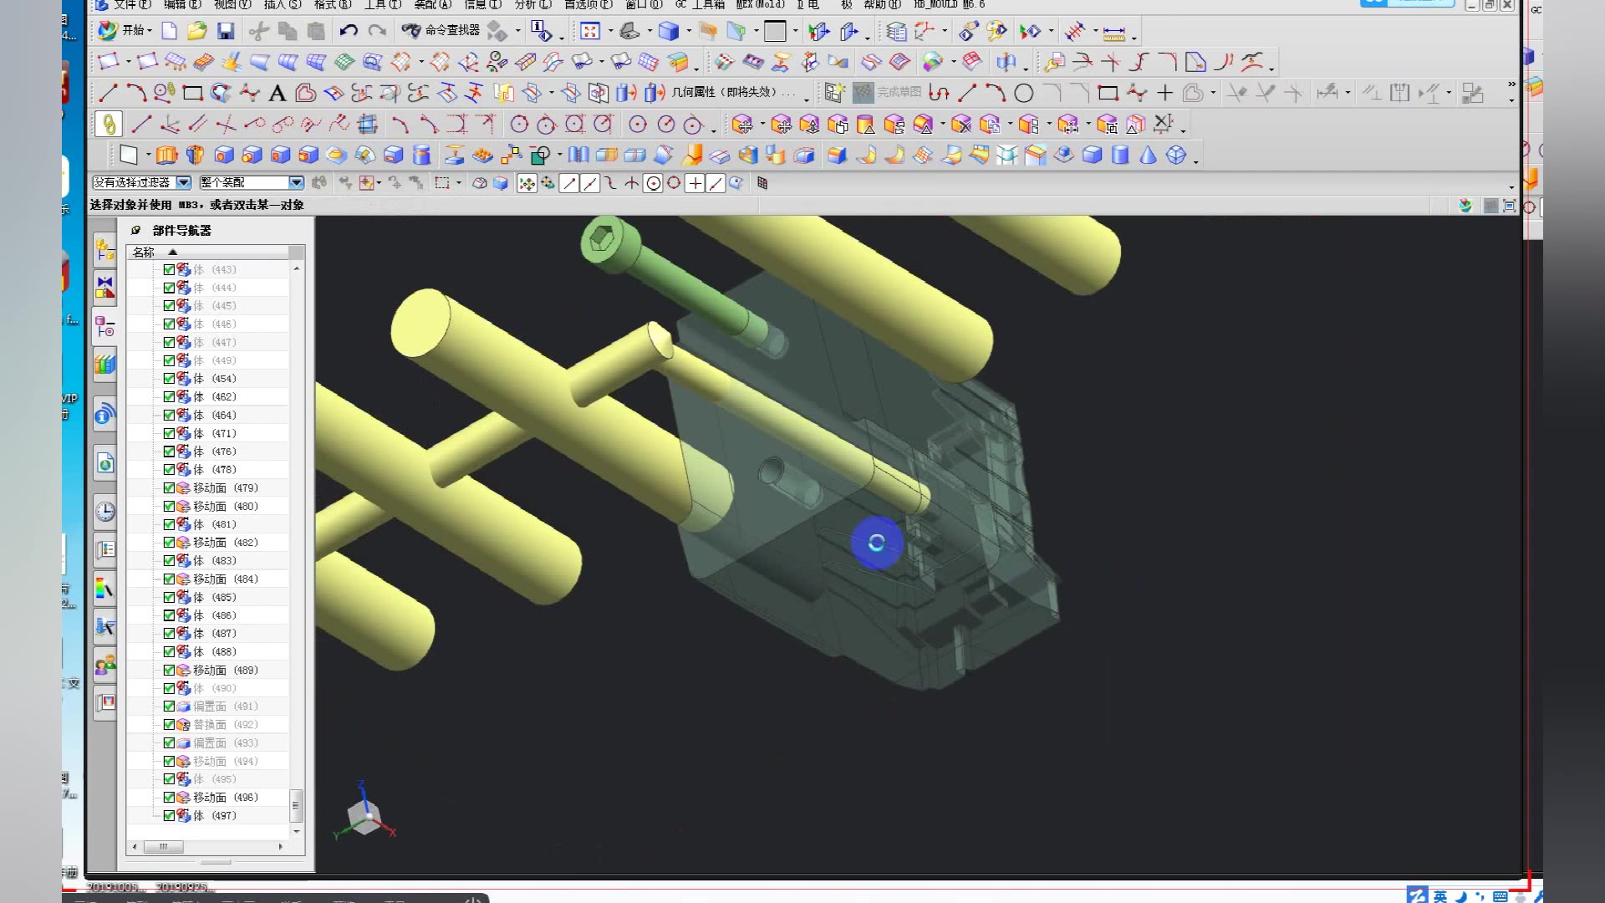This screenshot has height=903, width=1605.
Task: Open the 插入(S) menu
Action: 282,4
